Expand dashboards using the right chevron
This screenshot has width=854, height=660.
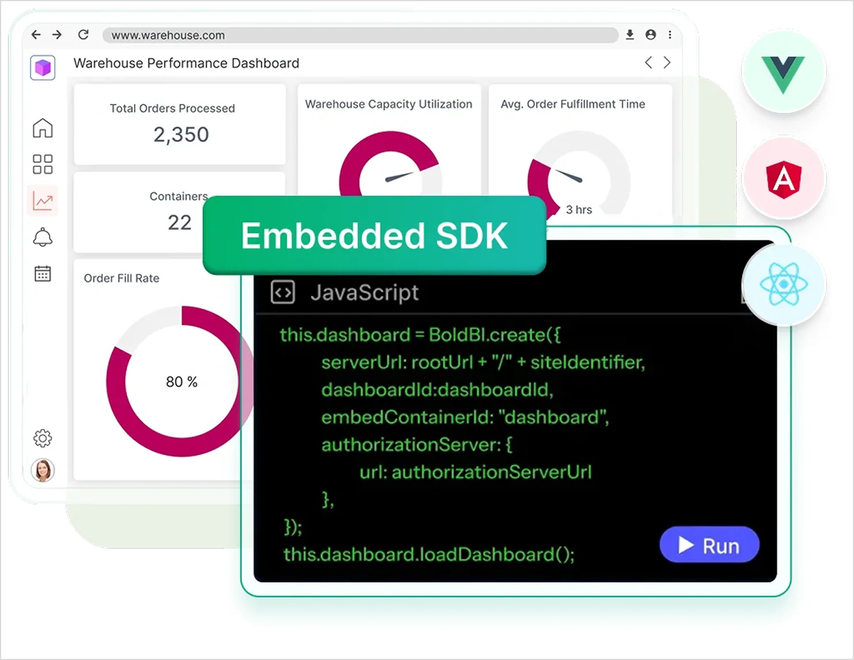coord(666,63)
